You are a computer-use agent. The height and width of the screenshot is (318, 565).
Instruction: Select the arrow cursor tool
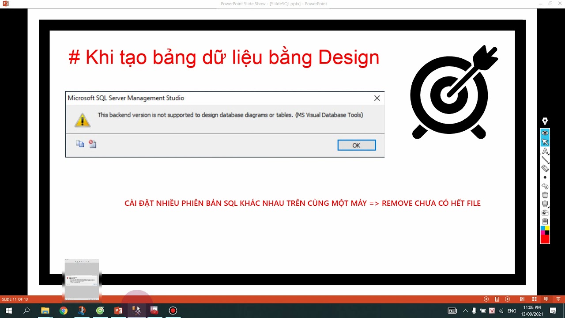pyautogui.click(x=545, y=142)
